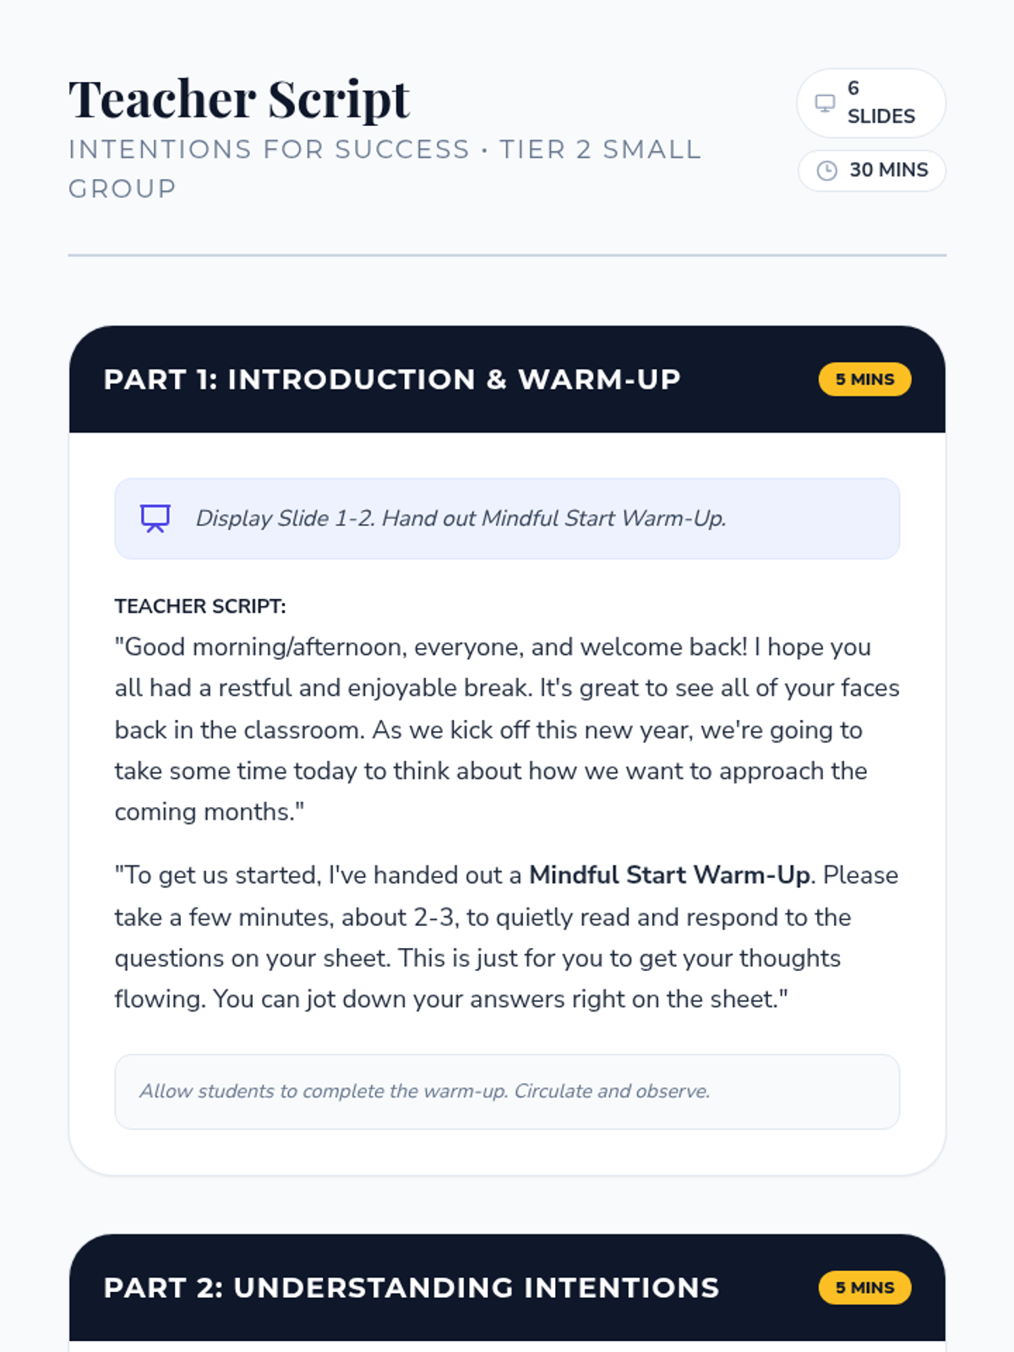Select the 30 Mins duration badge
The width and height of the screenshot is (1014, 1352).
[871, 171]
